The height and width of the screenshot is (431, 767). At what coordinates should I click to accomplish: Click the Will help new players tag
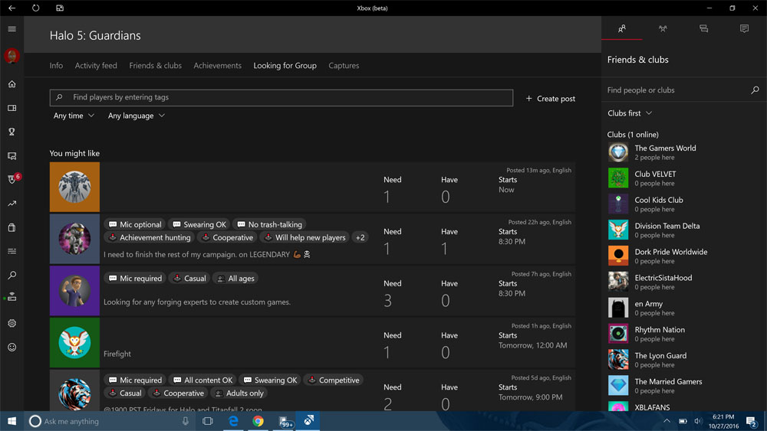[304, 238]
